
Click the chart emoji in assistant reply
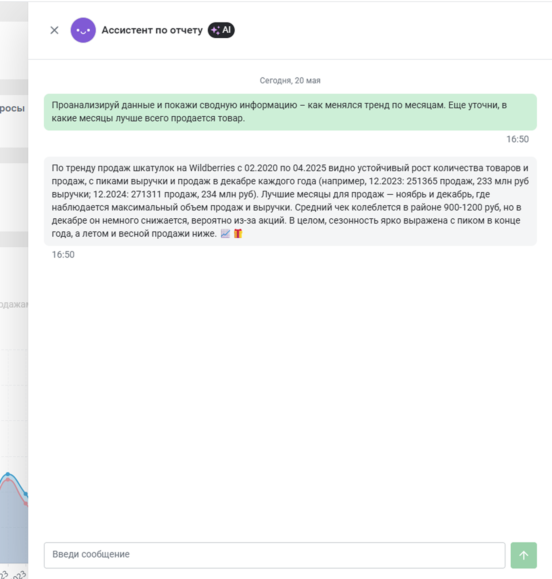225,233
